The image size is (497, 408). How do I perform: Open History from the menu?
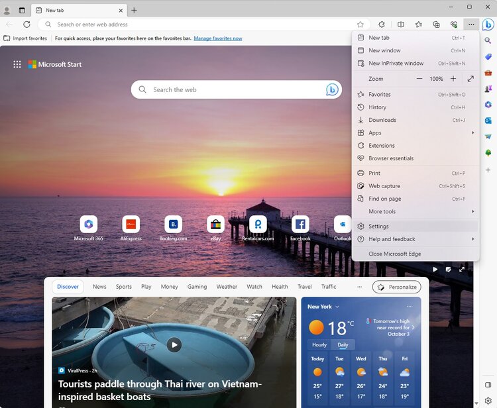pos(415,107)
